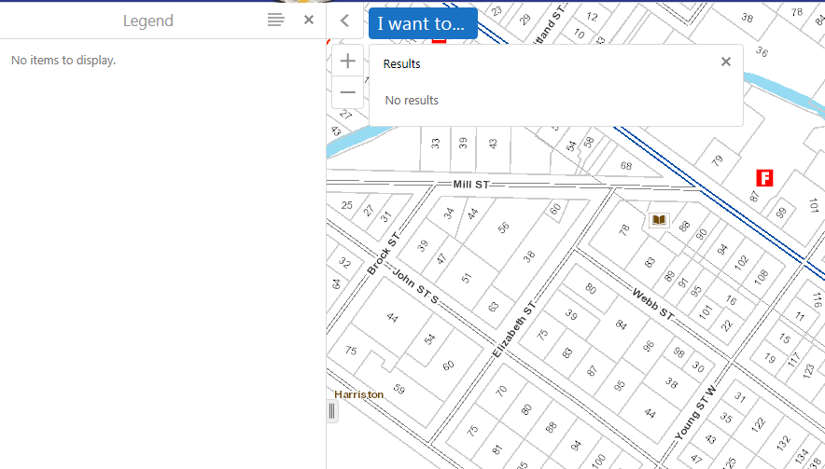Image resolution: width=825 pixels, height=469 pixels.
Task: Click the Young ST W street label
Action: tap(695, 413)
